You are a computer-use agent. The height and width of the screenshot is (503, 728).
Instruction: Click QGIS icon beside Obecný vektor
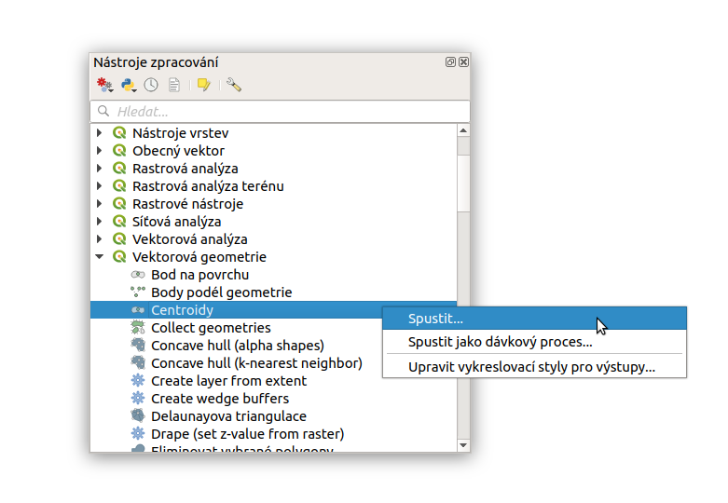119,150
